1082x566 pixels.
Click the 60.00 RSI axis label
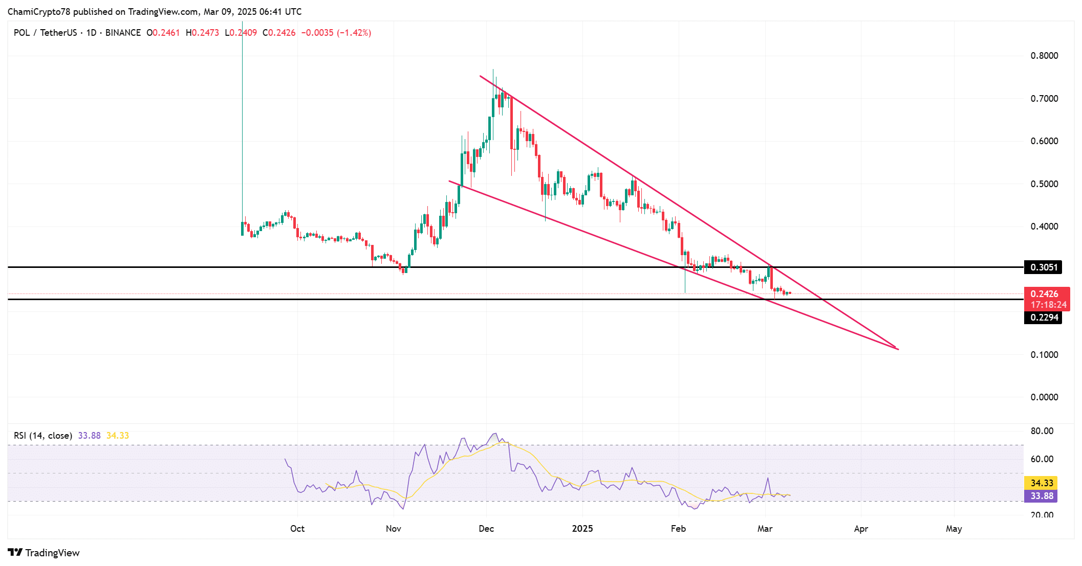pos(1042,459)
